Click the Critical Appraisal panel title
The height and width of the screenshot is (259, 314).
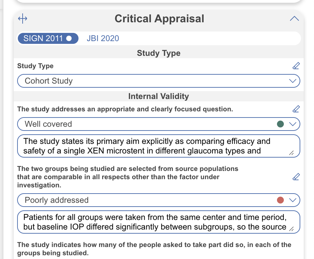159,19
